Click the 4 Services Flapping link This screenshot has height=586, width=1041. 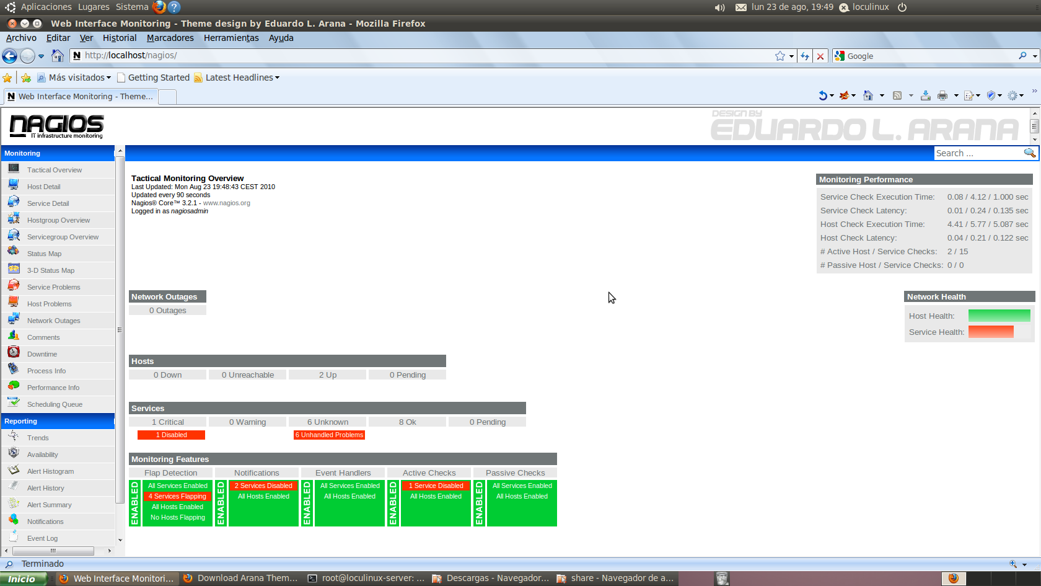tap(177, 496)
